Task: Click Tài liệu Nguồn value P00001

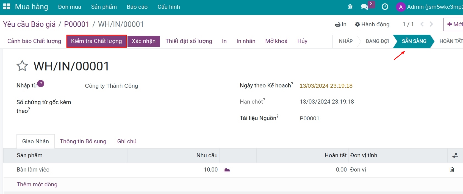Action: 309,118
